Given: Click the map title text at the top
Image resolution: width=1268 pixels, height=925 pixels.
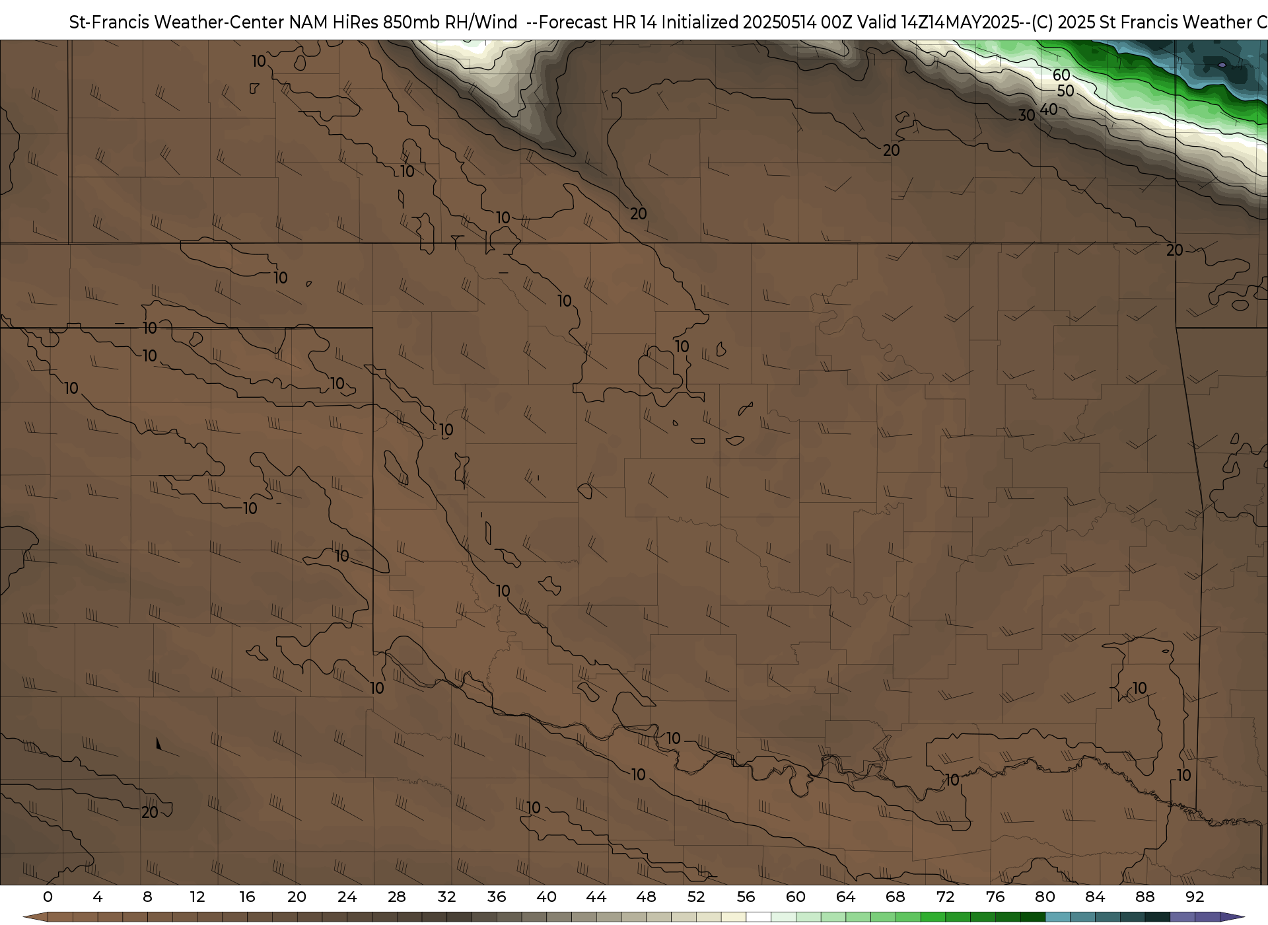Looking at the screenshot, I should 668,22.
